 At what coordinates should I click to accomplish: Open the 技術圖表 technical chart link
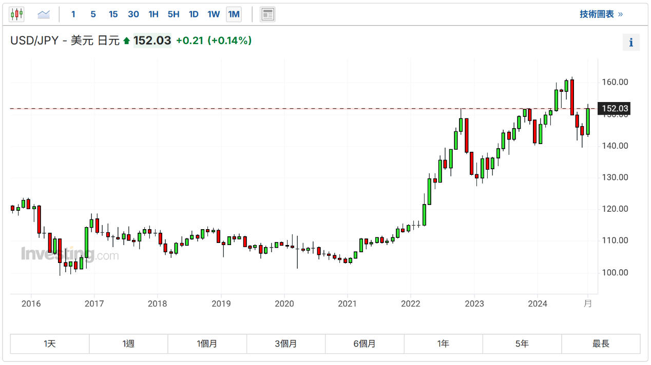[601, 14]
